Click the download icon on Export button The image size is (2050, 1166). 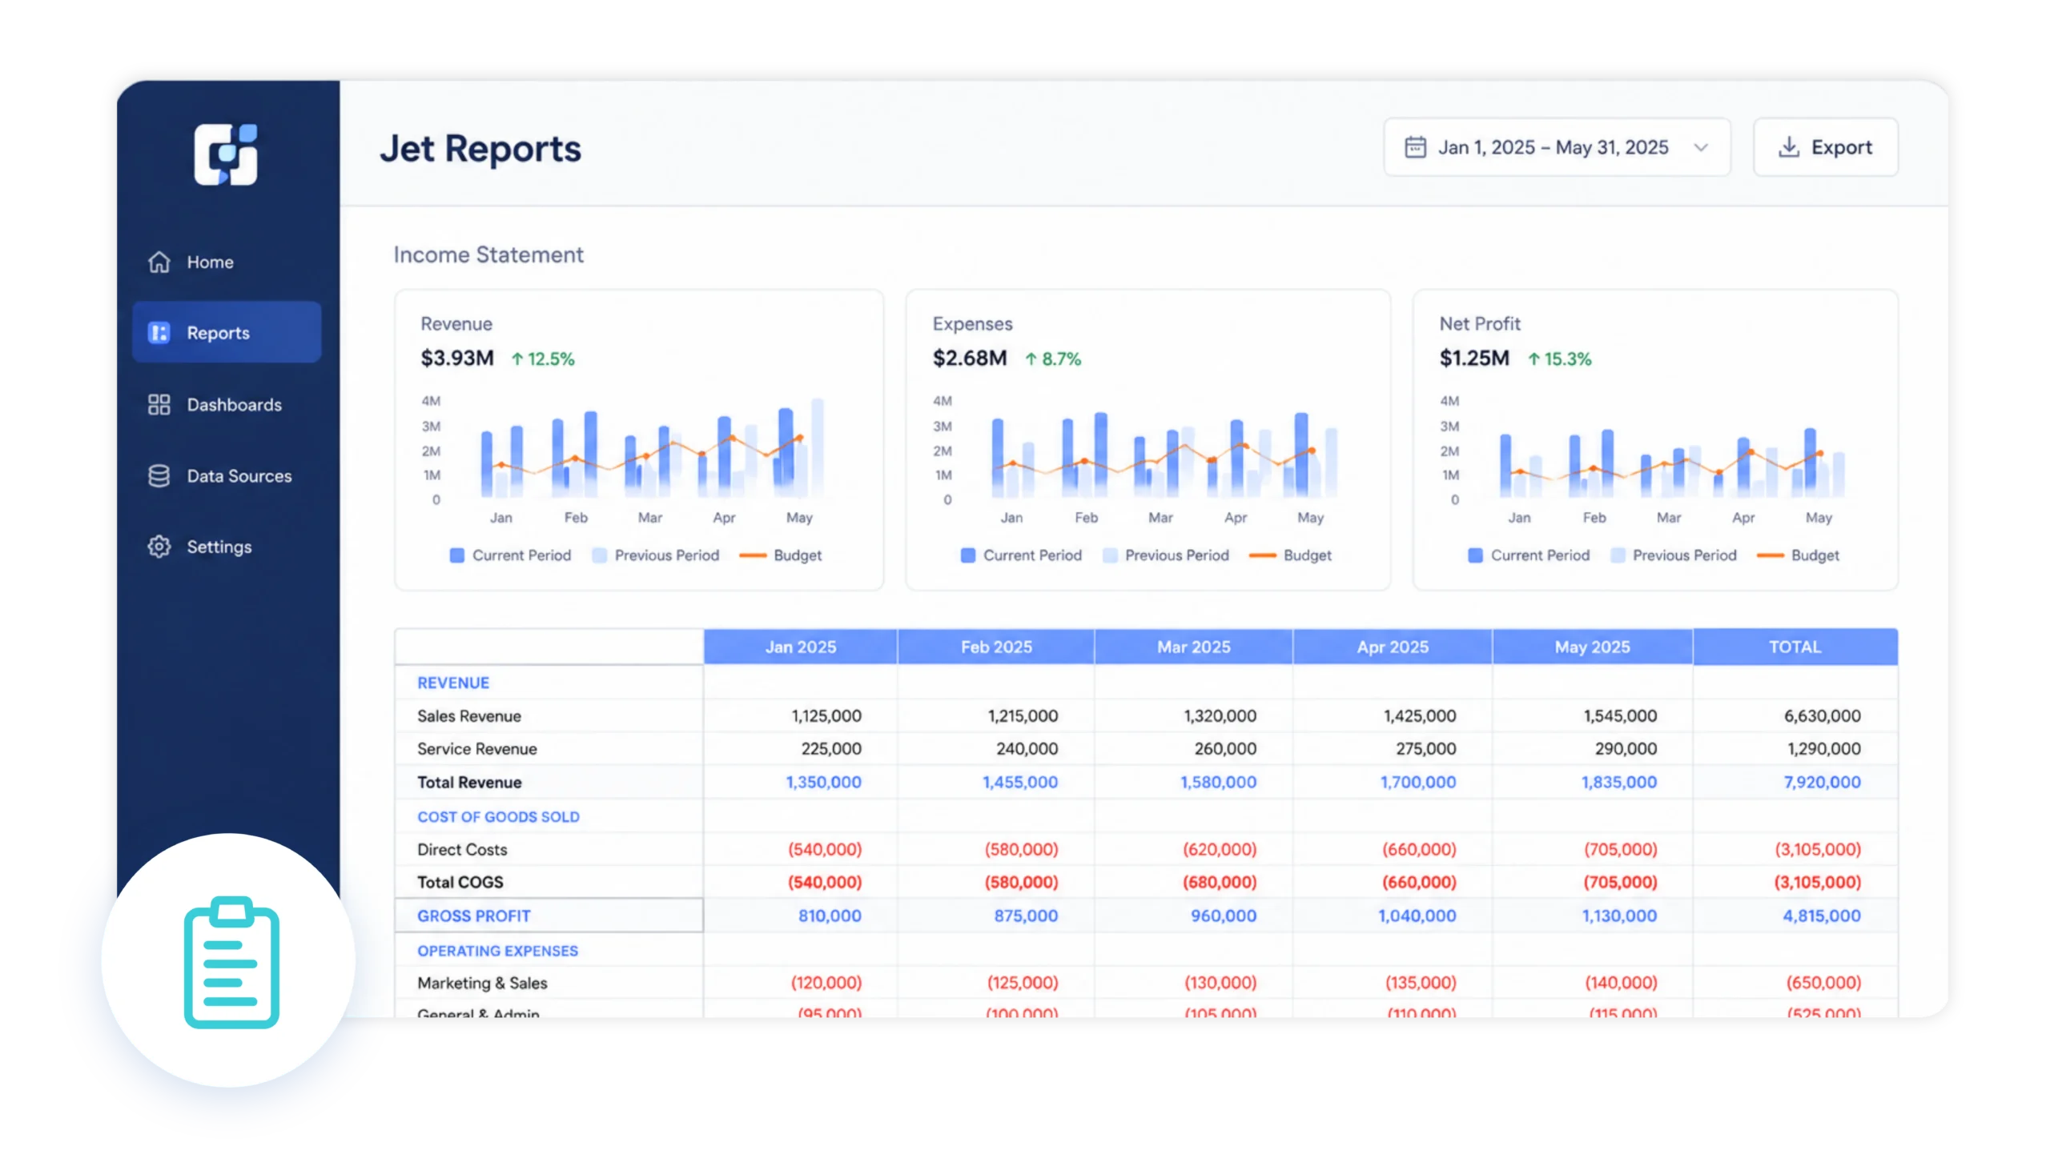point(1788,147)
